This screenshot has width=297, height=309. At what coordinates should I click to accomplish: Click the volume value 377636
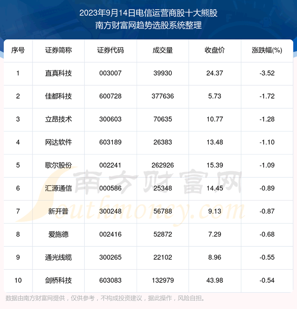tap(162, 96)
